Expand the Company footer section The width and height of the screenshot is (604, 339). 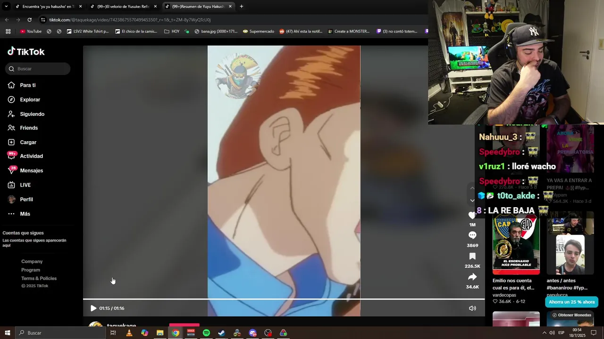click(x=32, y=261)
